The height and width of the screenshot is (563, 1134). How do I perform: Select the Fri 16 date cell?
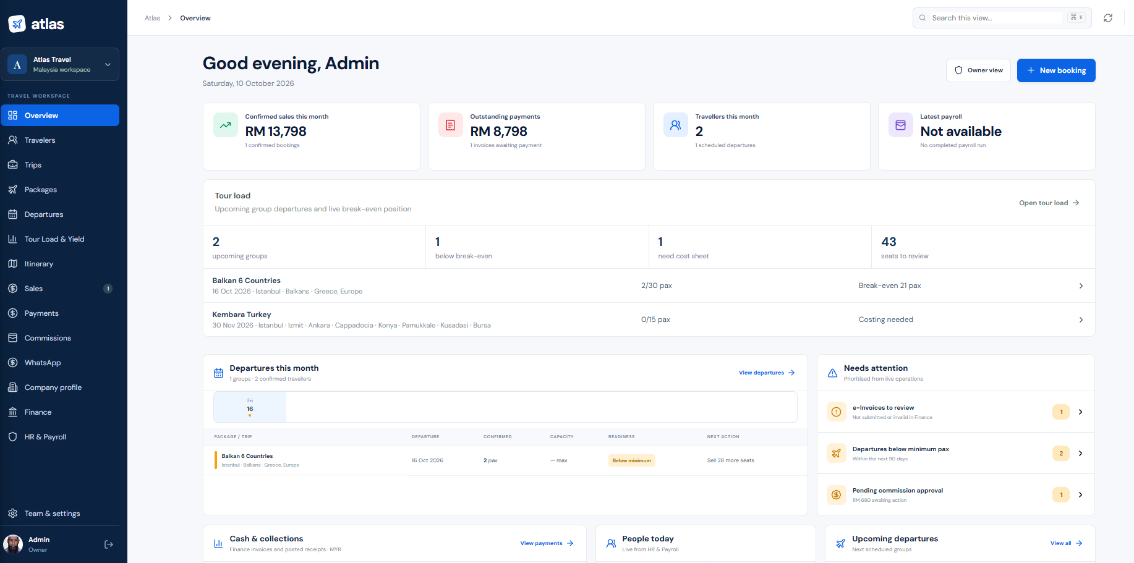250,407
